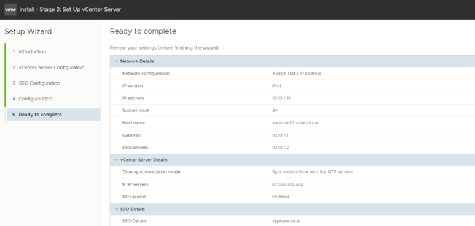Click the SSH access label
Image resolution: width=475 pixels, height=226 pixels.
[134, 197]
